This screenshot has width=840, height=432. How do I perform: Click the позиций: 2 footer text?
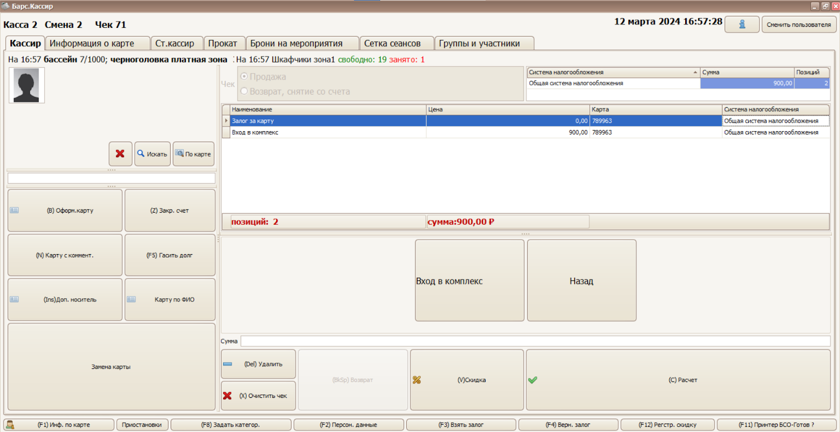point(255,222)
